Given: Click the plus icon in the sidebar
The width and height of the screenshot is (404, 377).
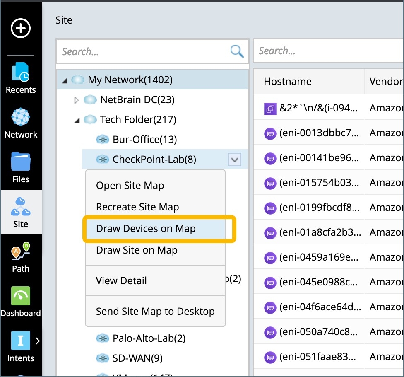Looking at the screenshot, I should pyautogui.click(x=21, y=29).
